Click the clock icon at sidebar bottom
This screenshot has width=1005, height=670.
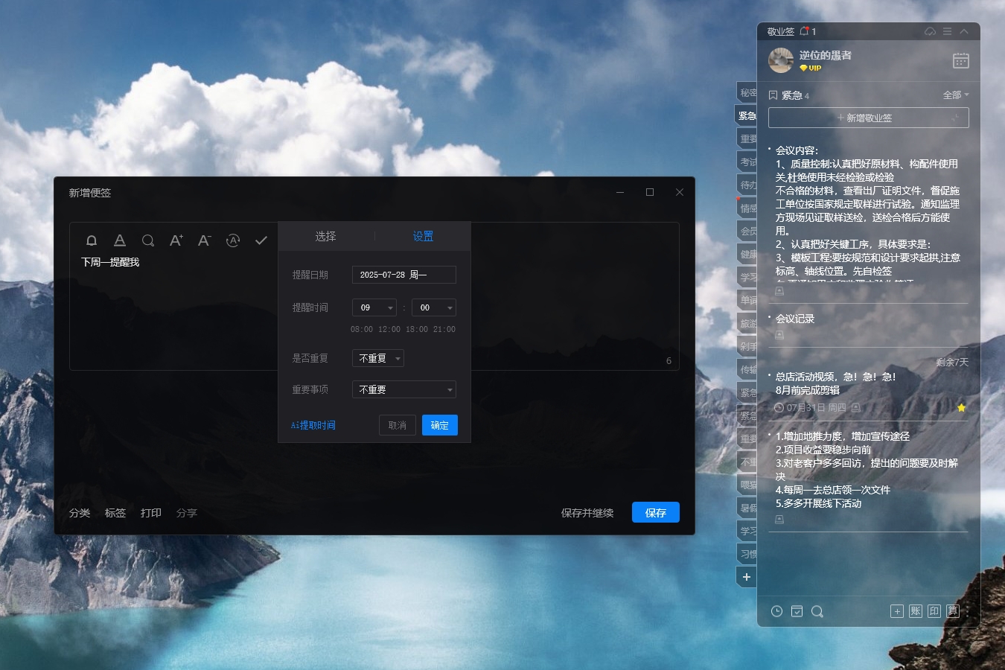coord(776,611)
